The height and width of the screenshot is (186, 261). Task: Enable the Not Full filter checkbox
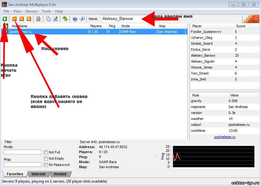pyautogui.click(x=46, y=152)
